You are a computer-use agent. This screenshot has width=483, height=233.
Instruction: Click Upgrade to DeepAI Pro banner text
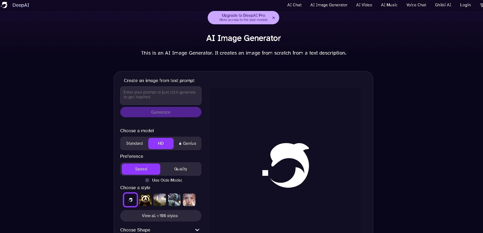pyautogui.click(x=243, y=15)
